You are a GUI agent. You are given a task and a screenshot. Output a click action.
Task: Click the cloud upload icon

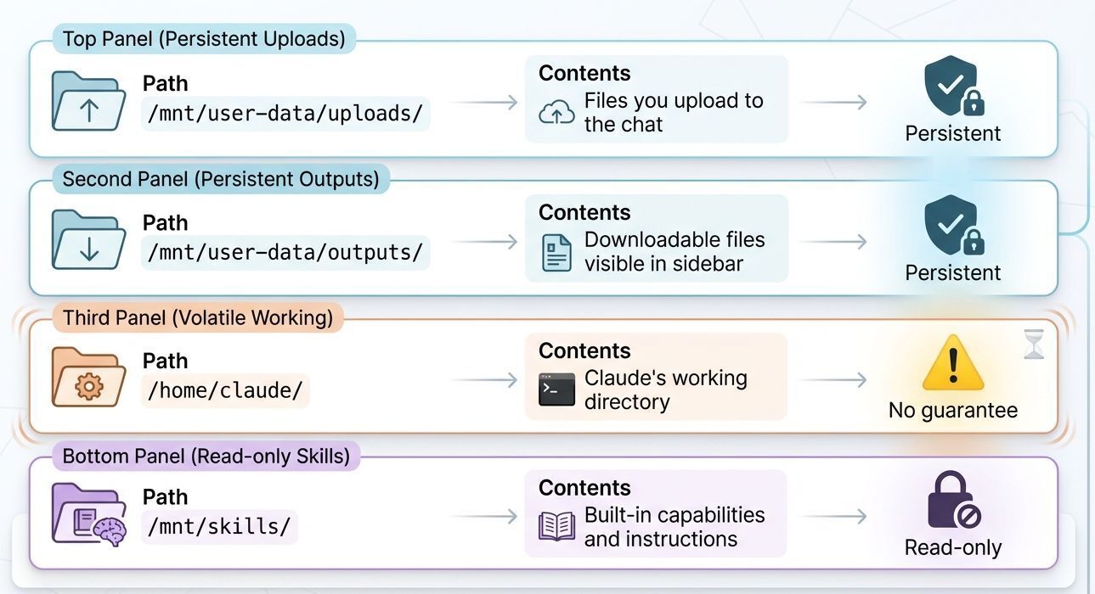tap(557, 113)
